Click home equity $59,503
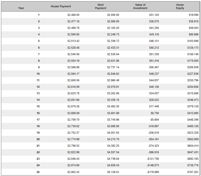The height and width of the screenshot is (176, 201). pos(193,28)
